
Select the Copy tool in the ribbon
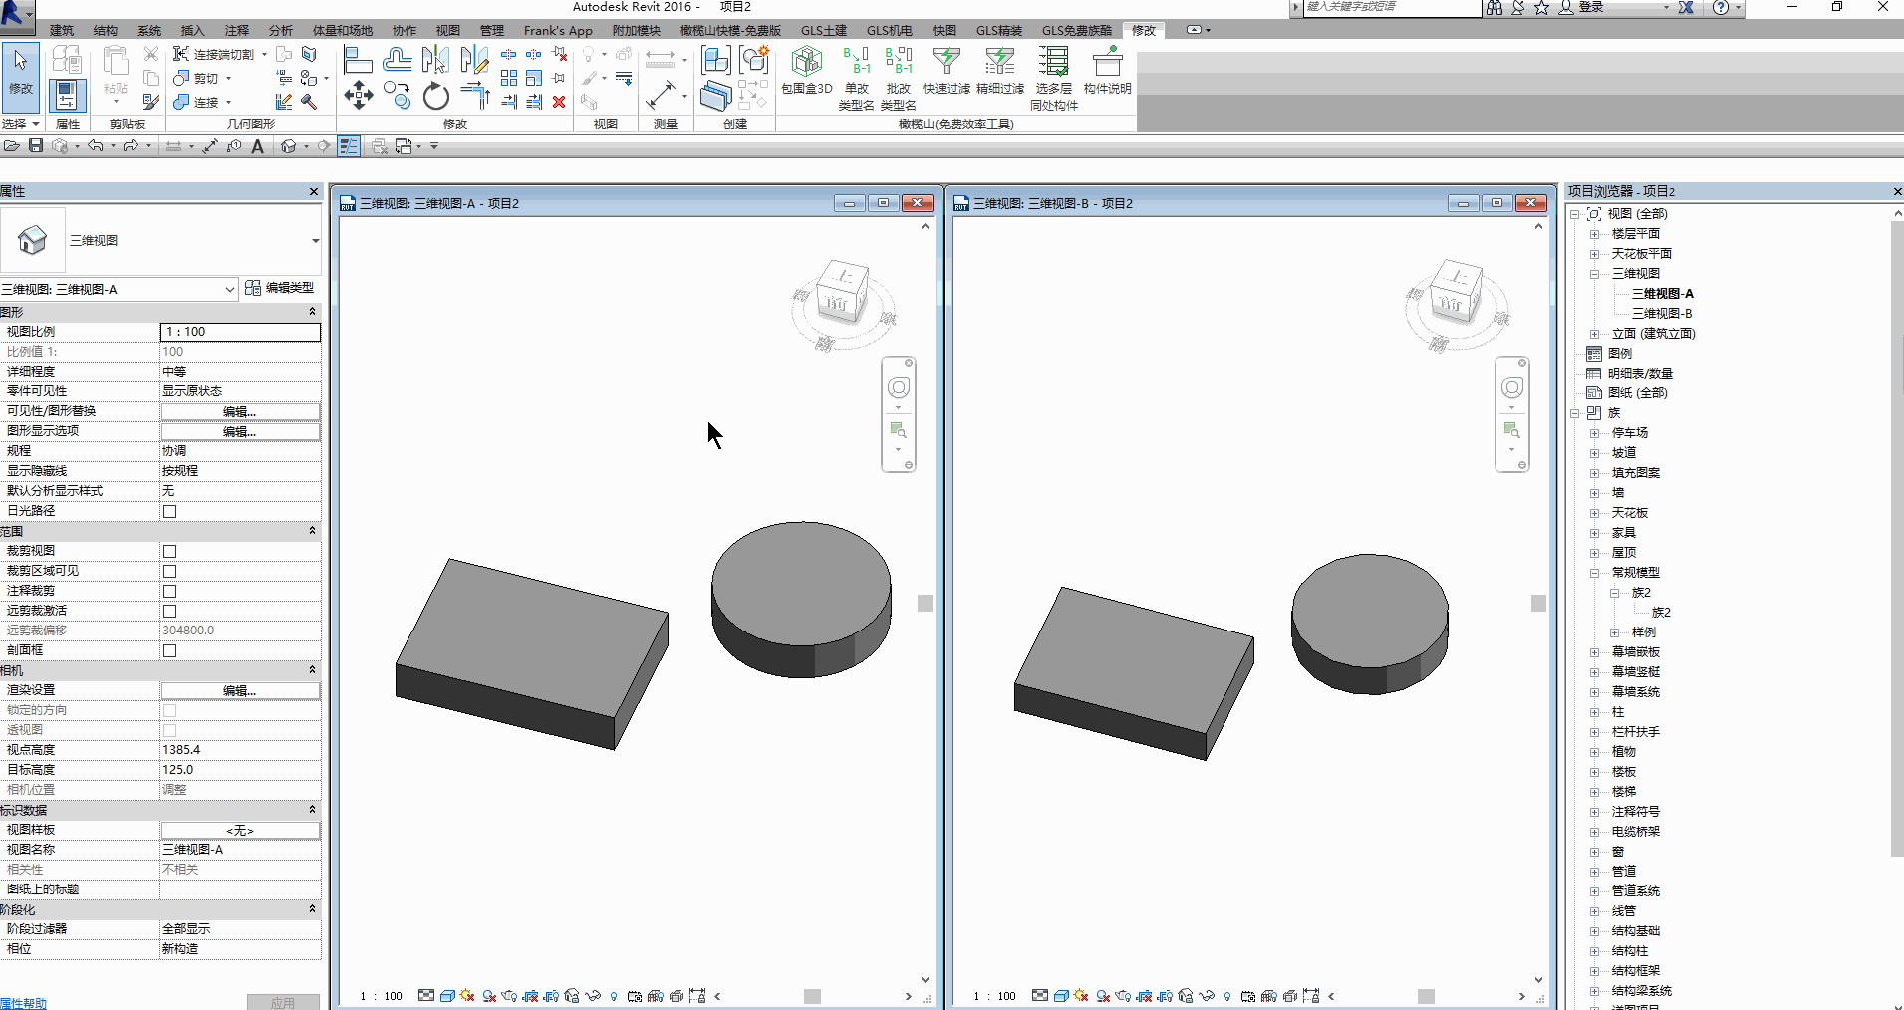(x=397, y=96)
